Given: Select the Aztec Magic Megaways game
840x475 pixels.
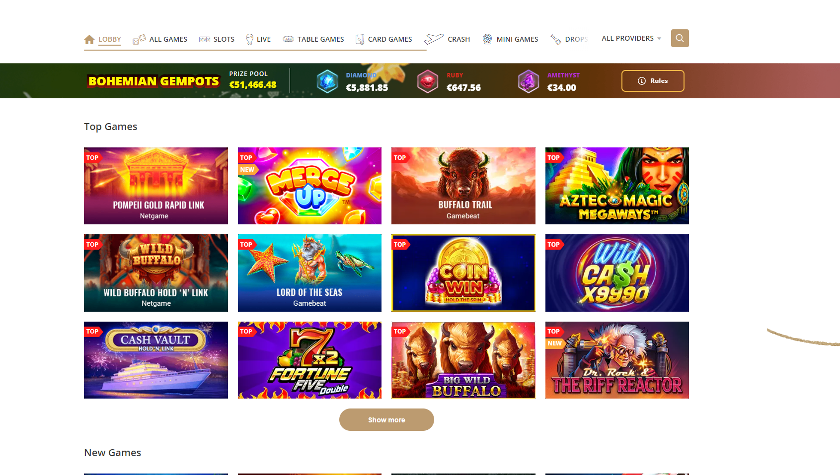Looking at the screenshot, I should (617, 186).
